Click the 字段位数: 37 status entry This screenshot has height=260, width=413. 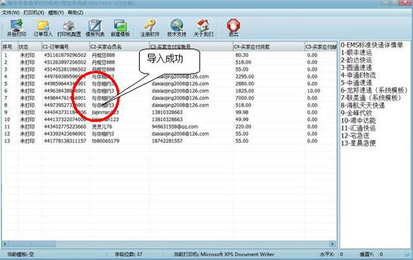[129, 254]
